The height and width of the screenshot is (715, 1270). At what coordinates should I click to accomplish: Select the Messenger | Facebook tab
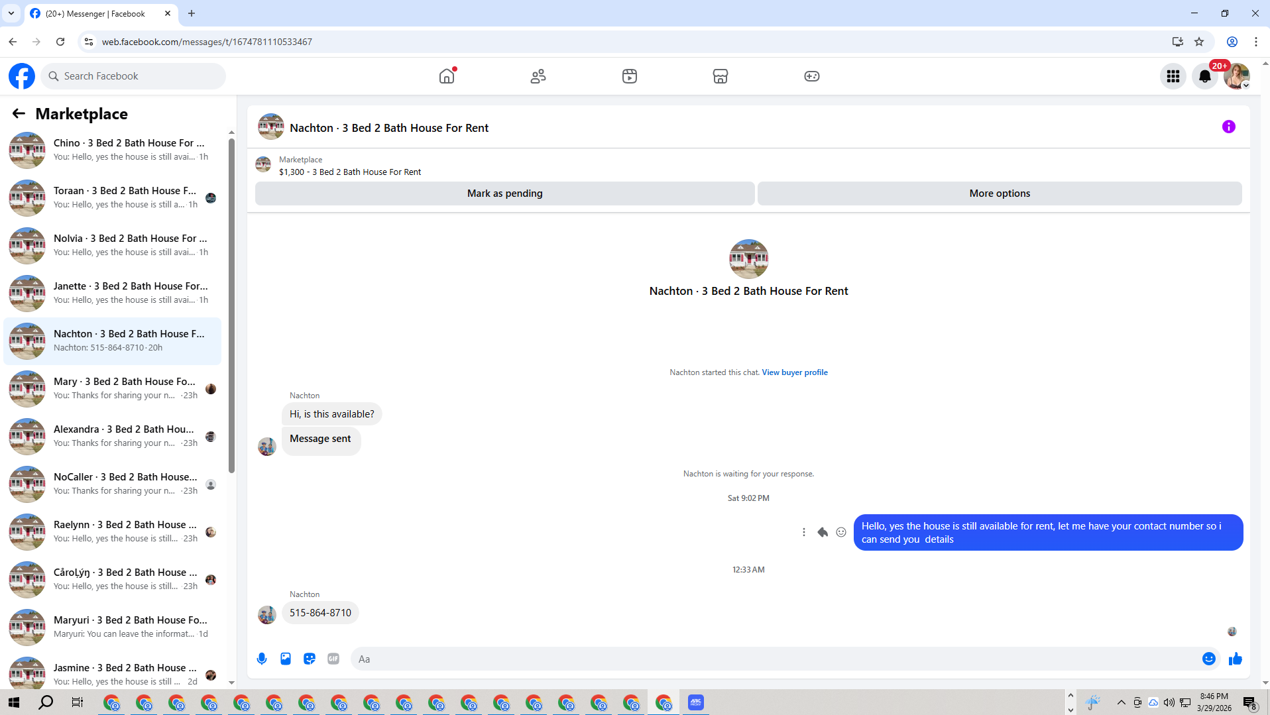101,13
